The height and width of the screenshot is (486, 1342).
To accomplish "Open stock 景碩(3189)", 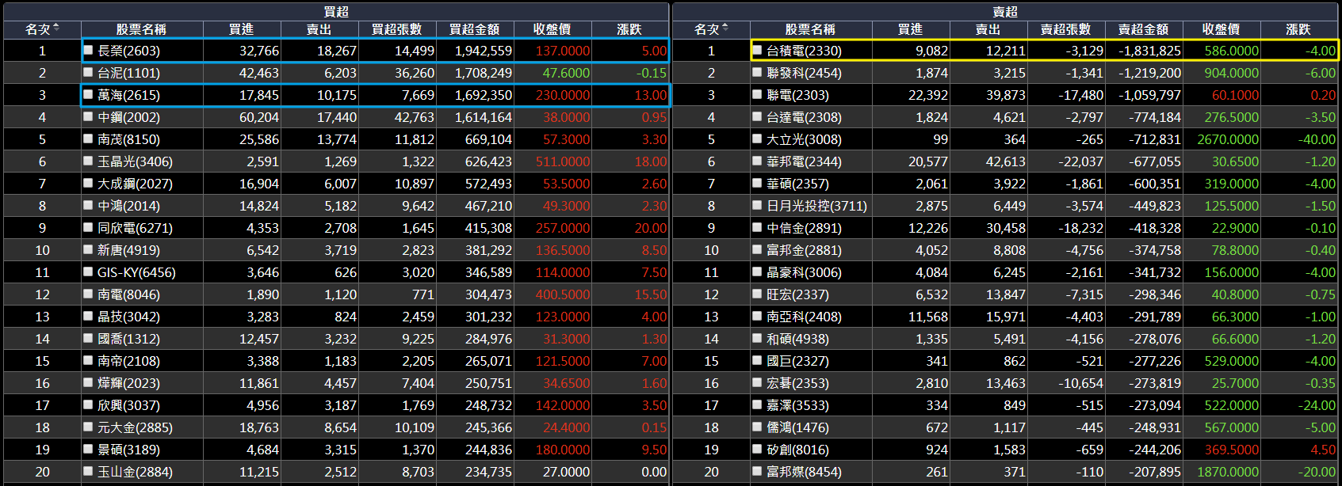I will point(128,450).
